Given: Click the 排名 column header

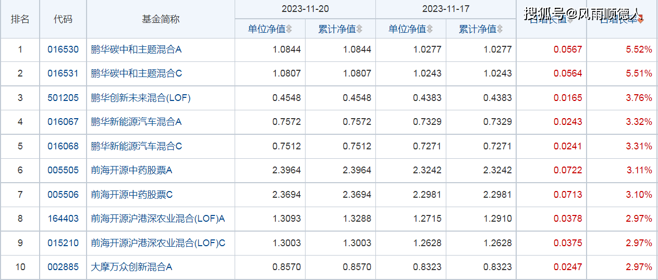Looking at the screenshot, I should coord(20,19).
